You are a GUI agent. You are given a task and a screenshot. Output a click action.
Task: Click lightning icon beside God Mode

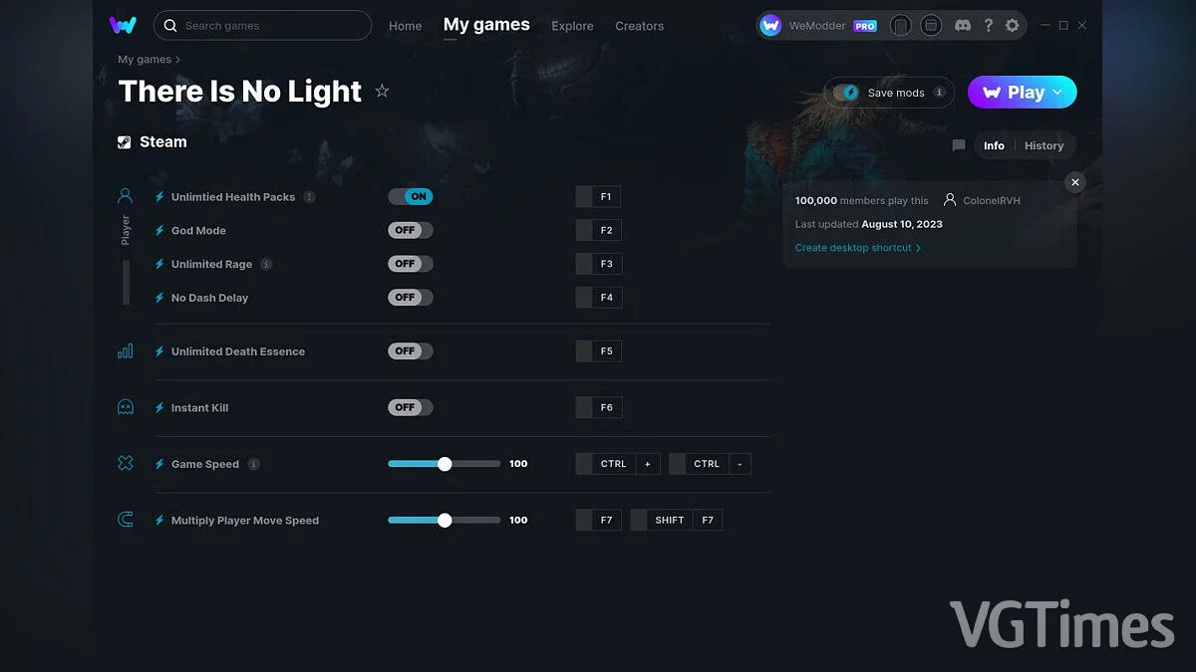(159, 230)
